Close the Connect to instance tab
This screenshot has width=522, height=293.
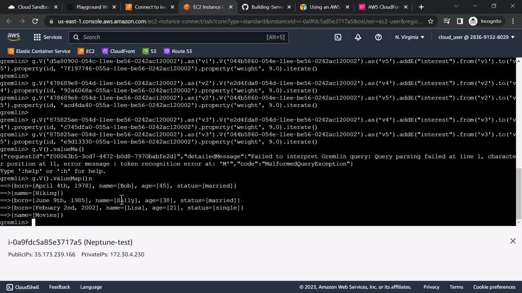click(x=173, y=7)
